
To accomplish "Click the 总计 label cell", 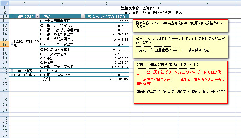I will tap(47, 79).
